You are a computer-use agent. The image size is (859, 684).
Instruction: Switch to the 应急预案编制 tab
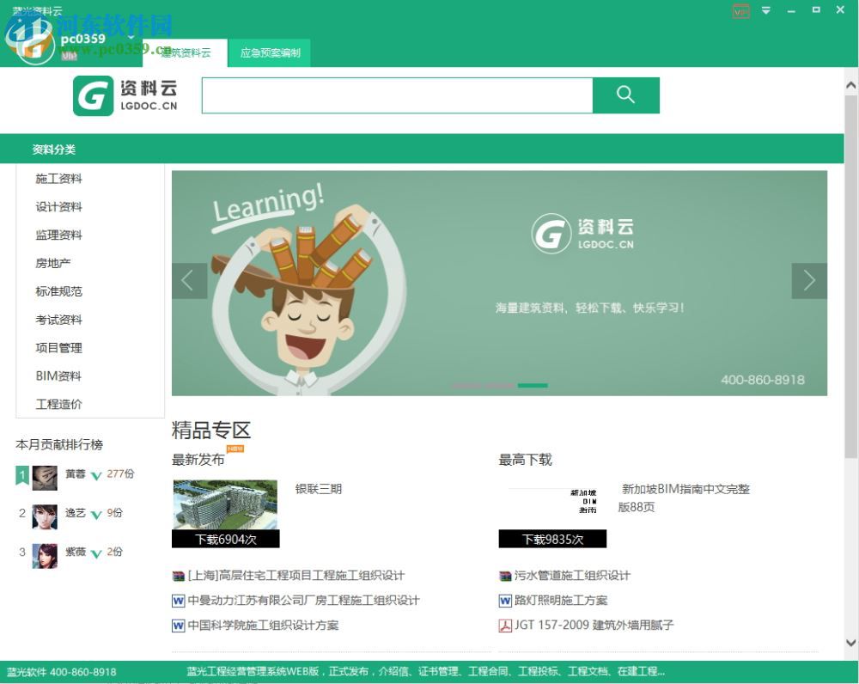pos(269,52)
